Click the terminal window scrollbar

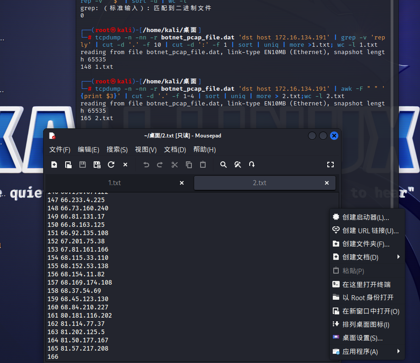point(392,104)
